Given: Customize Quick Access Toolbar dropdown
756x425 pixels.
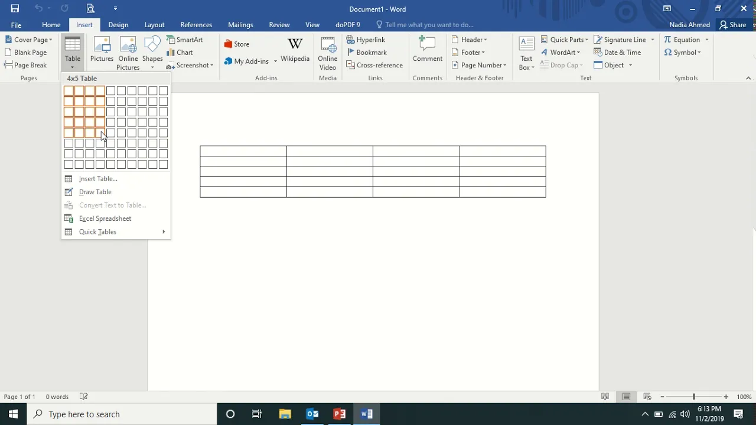Looking at the screenshot, I should (x=115, y=8).
